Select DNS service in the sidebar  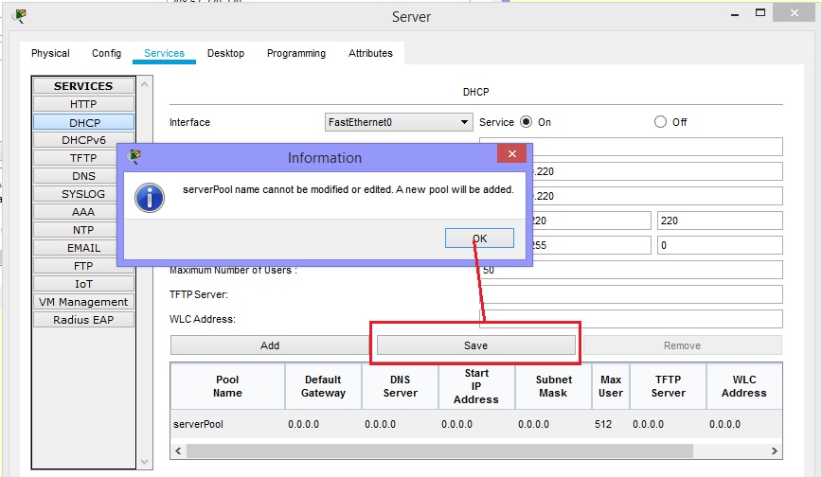coord(83,176)
